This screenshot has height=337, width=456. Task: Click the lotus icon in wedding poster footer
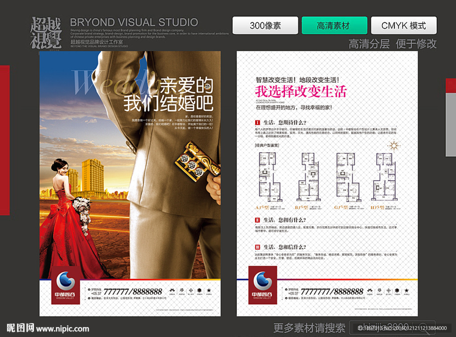pos(172,290)
